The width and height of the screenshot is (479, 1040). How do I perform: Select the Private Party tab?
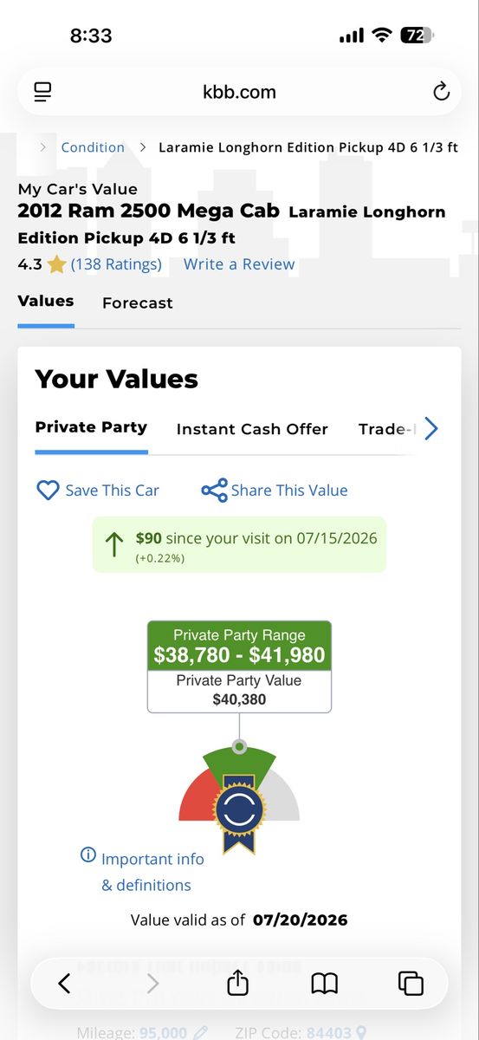click(91, 427)
